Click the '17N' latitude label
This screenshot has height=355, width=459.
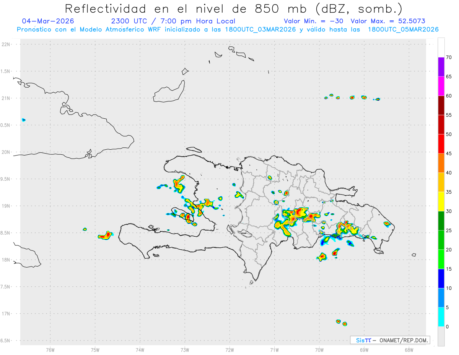(6, 314)
